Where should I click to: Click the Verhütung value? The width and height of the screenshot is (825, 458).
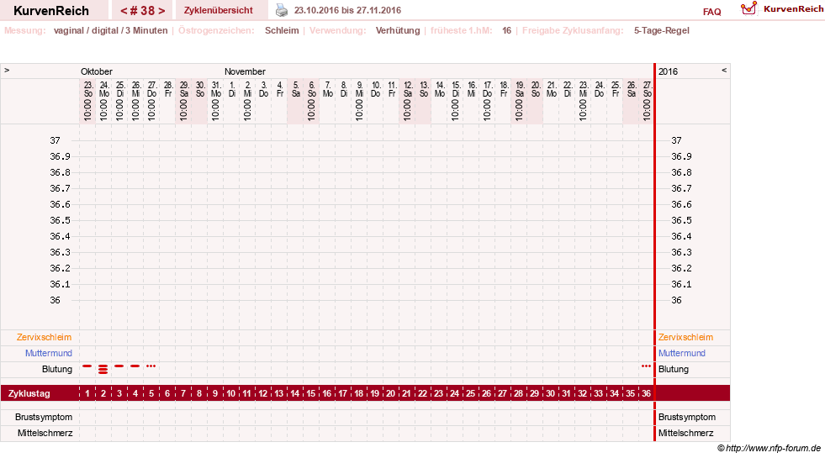pos(398,30)
